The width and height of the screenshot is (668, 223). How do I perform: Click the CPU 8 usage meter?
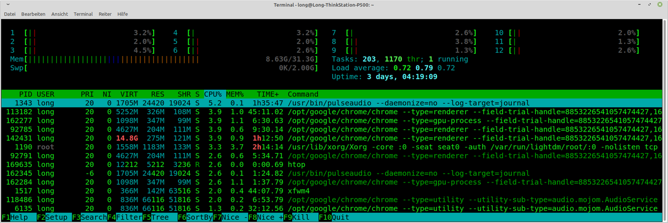[x=404, y=42]
